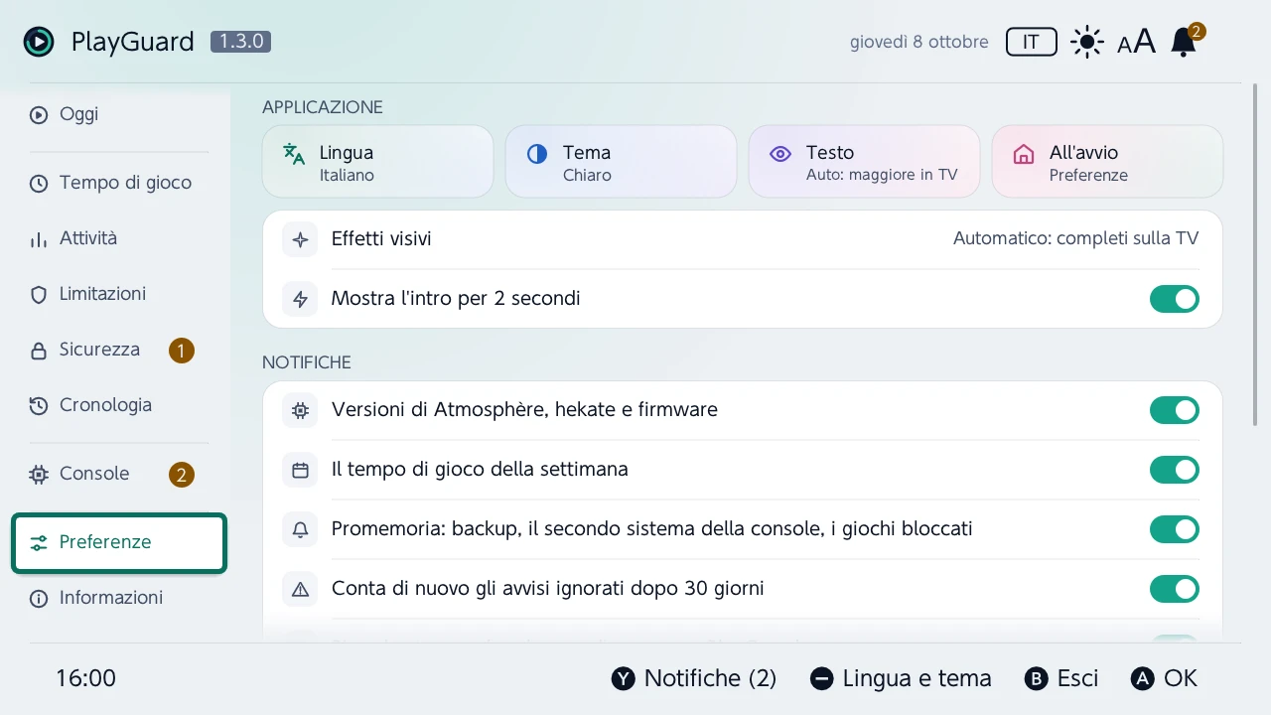Select Attività from the sidebar
Screen dimensions: 1271x715
119,238
